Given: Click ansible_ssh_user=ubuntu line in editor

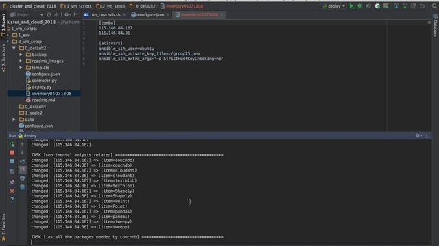Looking at the screenshot, I should pos(126,49).
